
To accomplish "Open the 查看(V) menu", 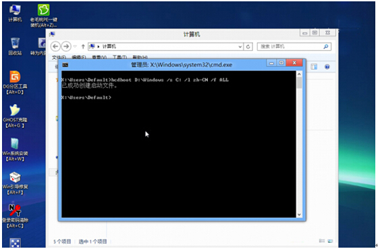I will tap(99, 58).
